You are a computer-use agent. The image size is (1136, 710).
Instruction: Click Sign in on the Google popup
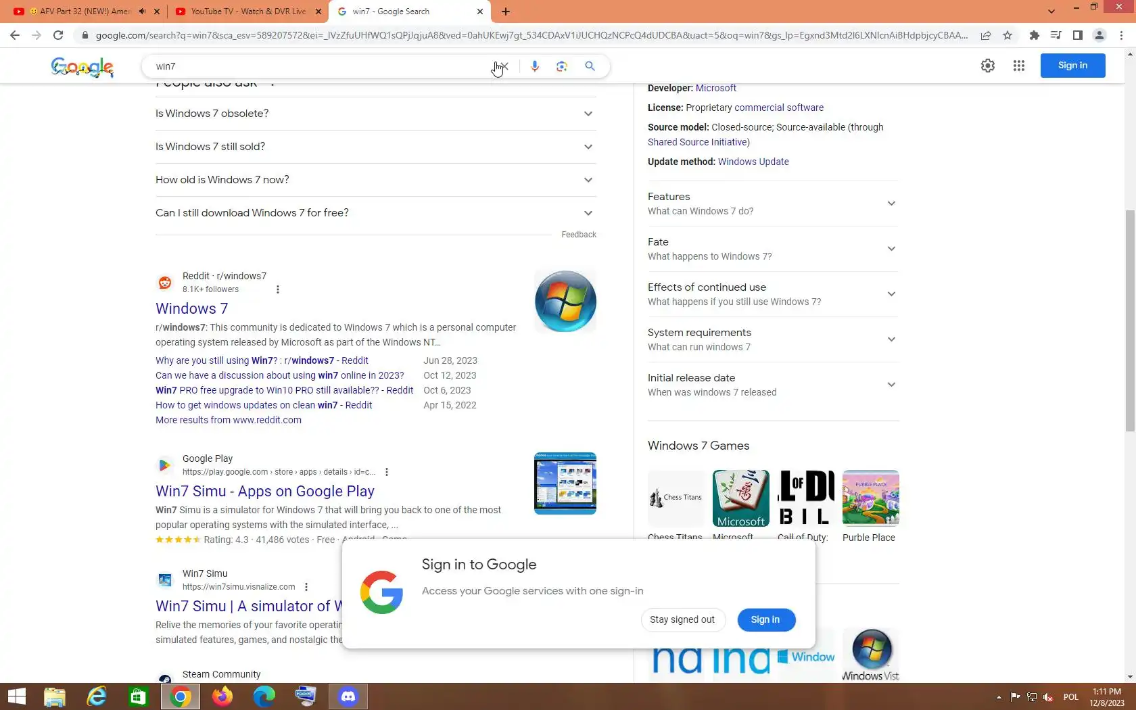pos(765,620)
